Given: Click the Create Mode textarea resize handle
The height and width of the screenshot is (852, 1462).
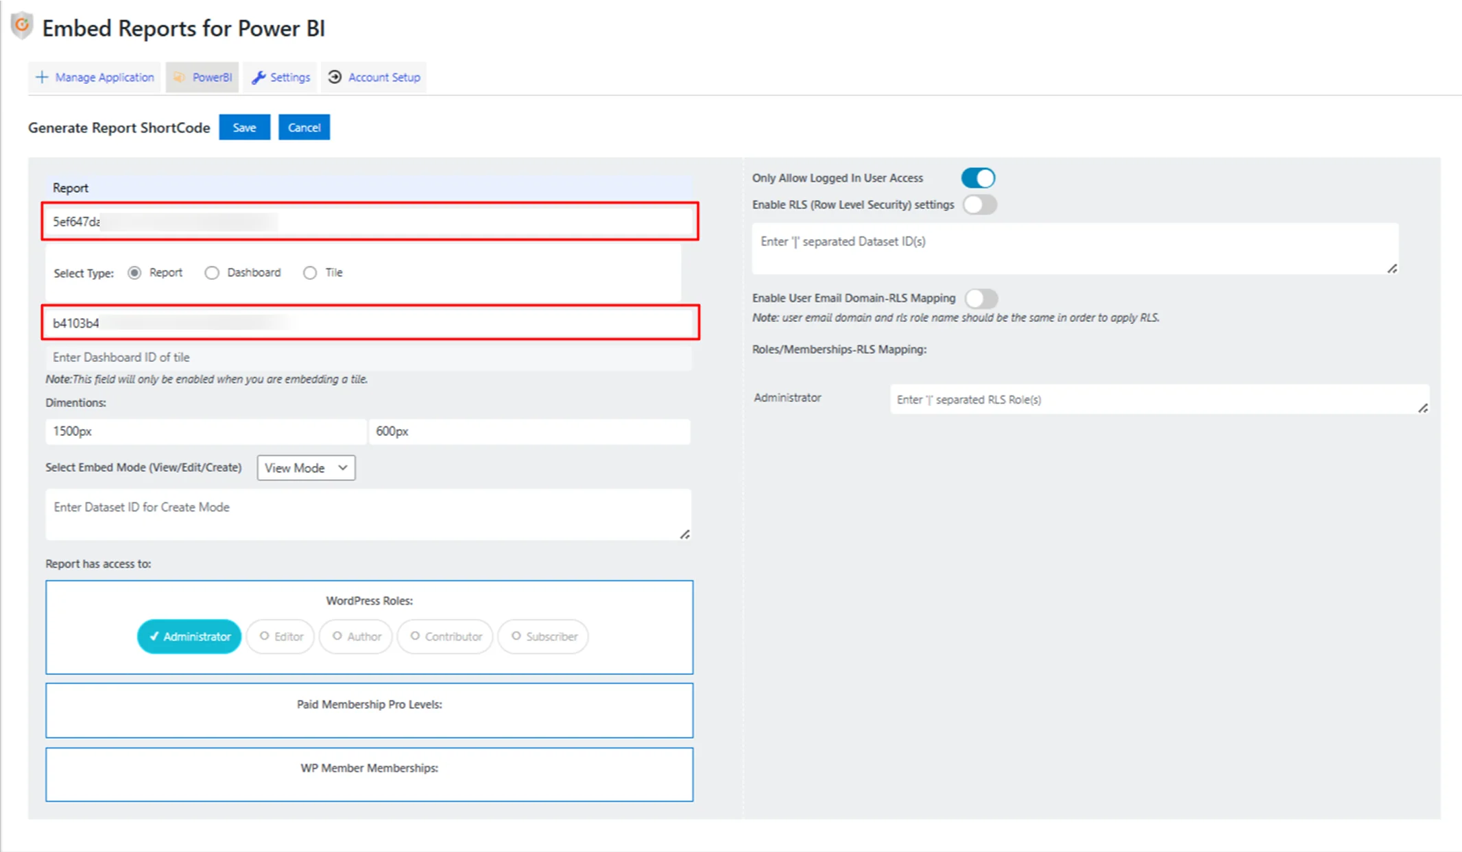Looking at the screenshot, I should (685, 534).
